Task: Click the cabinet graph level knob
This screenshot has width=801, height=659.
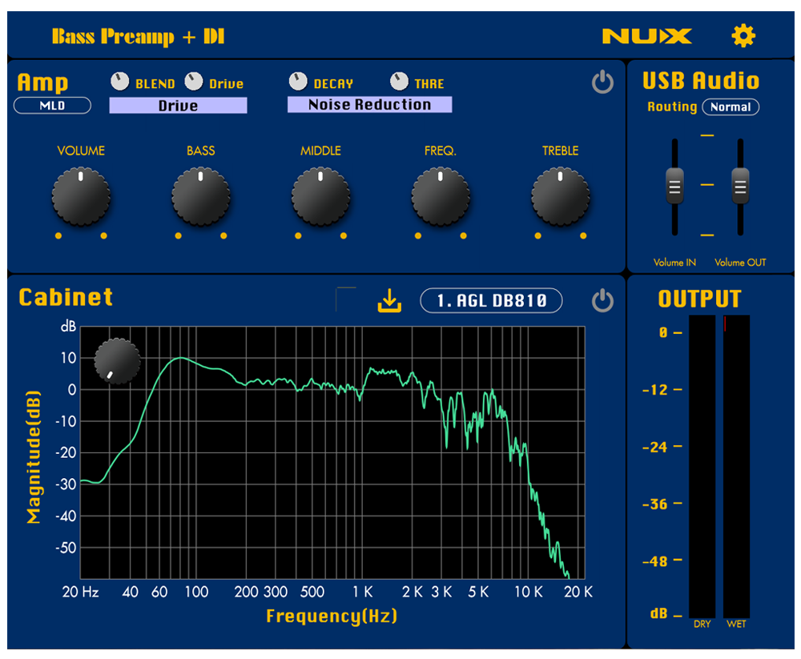Action: click(118, 361)
